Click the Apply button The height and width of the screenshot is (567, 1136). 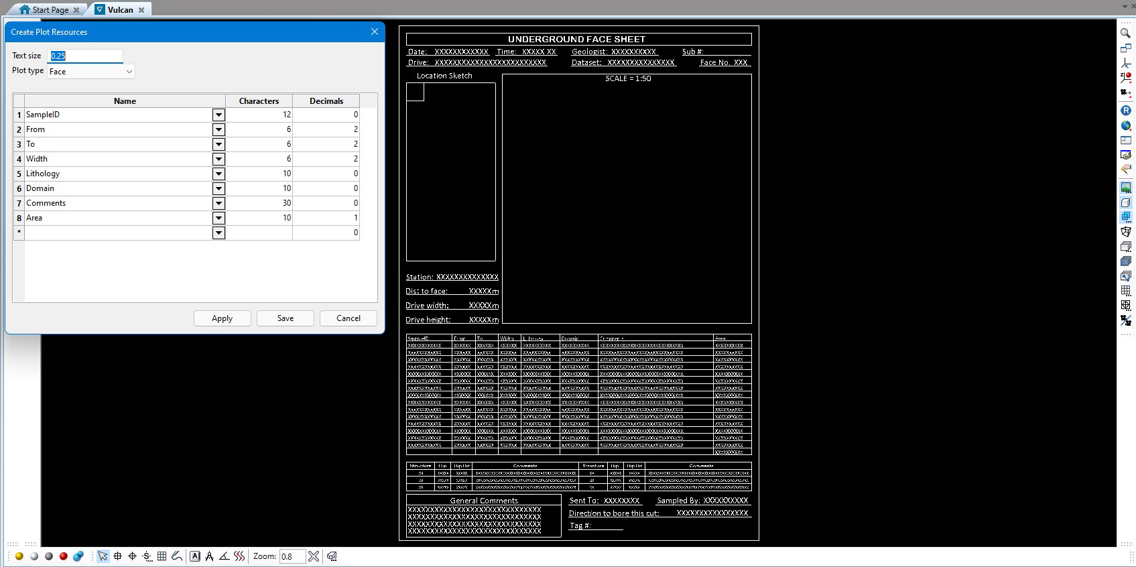point(223,318)
